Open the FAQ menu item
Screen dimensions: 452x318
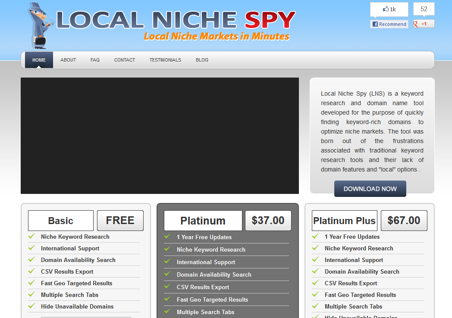[x=95, y=60]
